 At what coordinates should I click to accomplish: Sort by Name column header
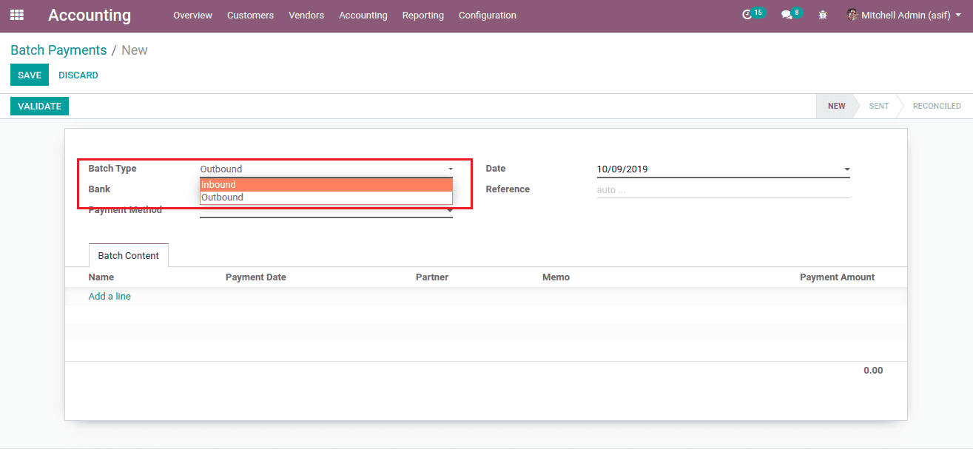pos(101,277)
